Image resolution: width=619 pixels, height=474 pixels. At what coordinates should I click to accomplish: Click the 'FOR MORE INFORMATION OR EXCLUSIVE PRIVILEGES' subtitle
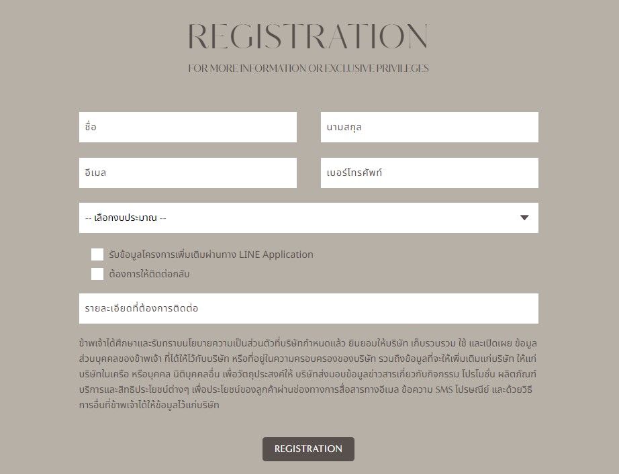pos(308,68)
